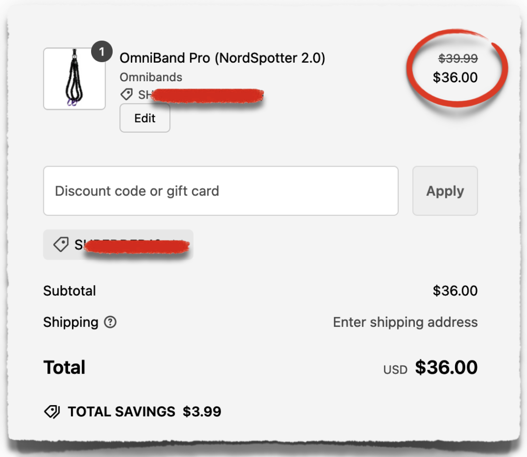Select the Subtotal amount of $36.00
This screenshot has height=457, width=527.
click(x=456, y=291)
